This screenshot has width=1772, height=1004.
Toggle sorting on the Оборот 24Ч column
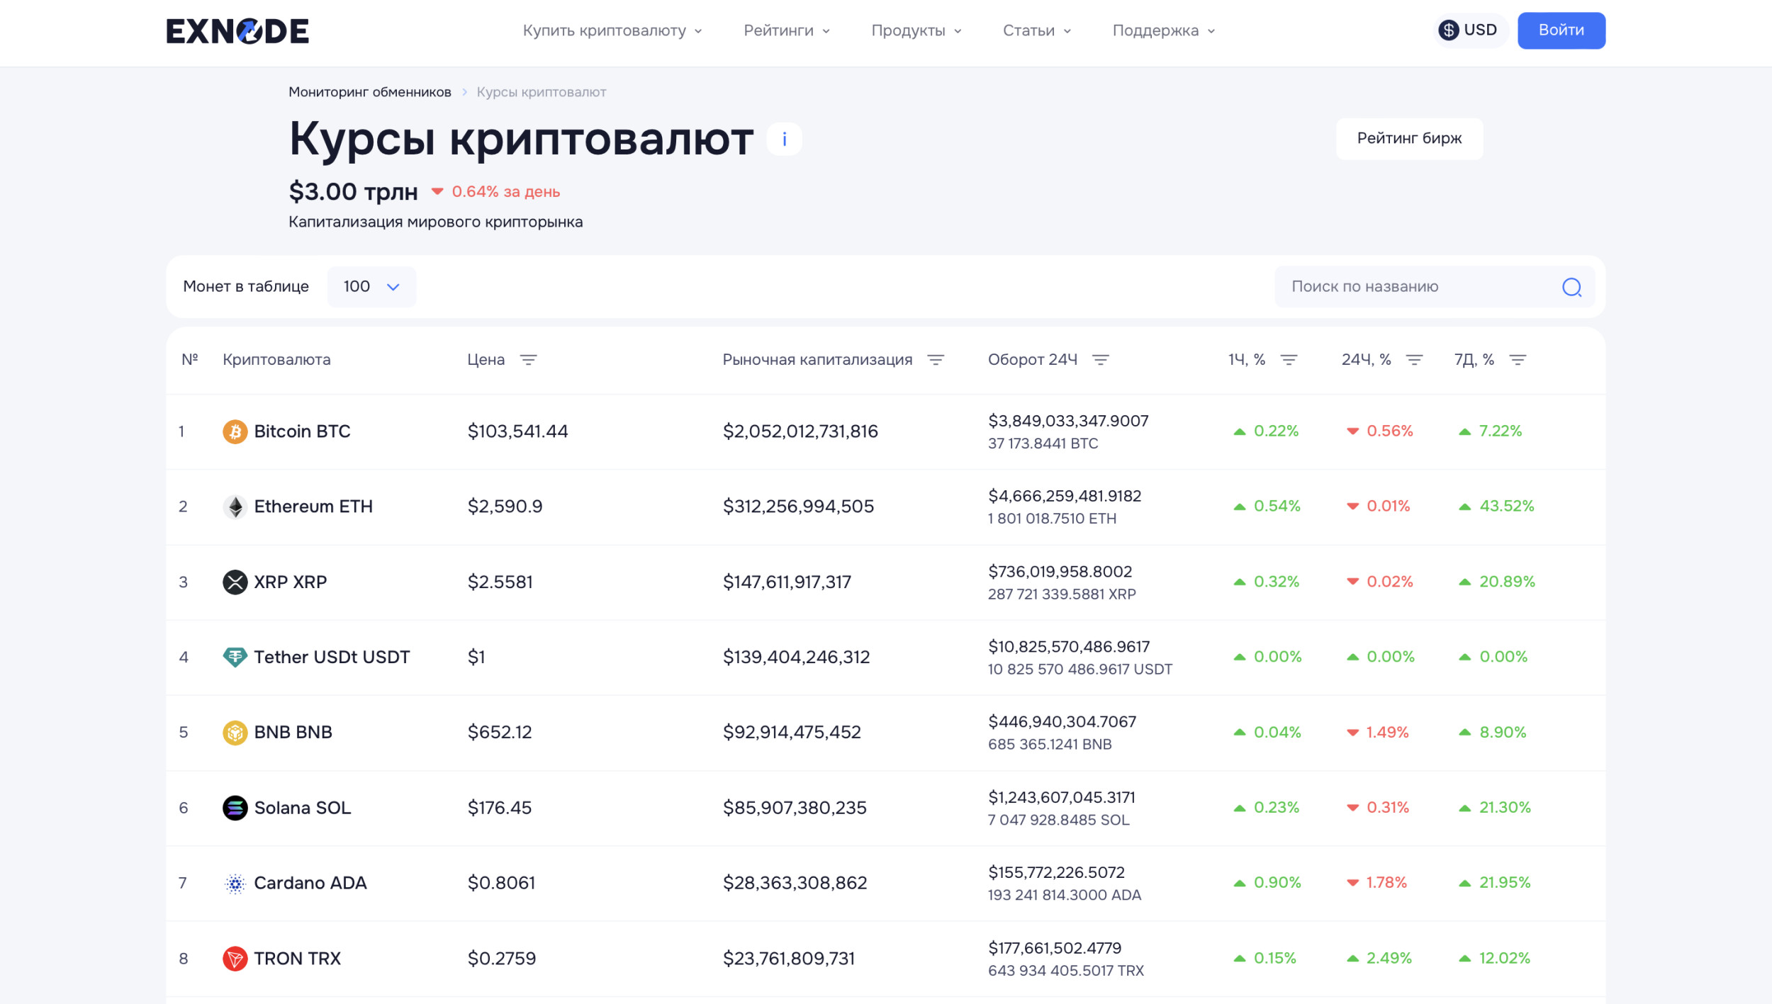[1100, 360]
